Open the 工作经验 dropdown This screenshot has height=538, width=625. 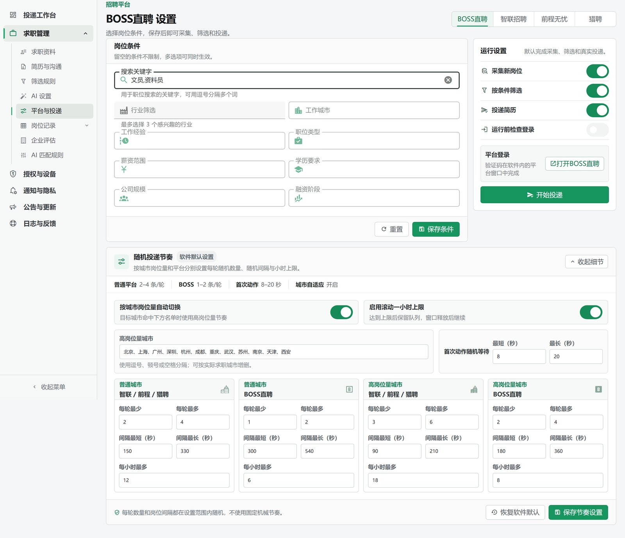pyautogui.click(x=199, y=141)
